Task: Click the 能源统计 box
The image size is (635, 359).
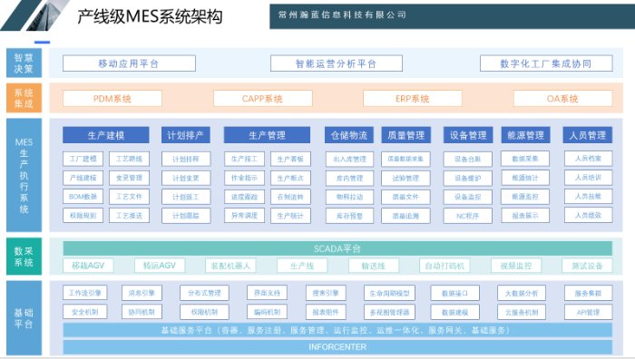Action: click(x=525, y=178)
